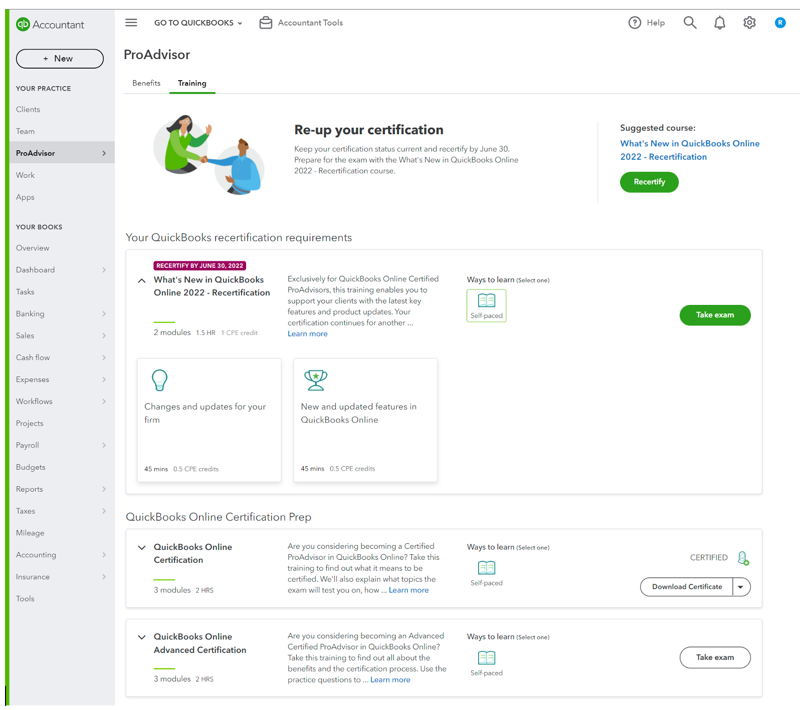Select Self-paced for QuickBooks Online Certification
Screen dimensions: 808x710
click(x=486, y=573)
